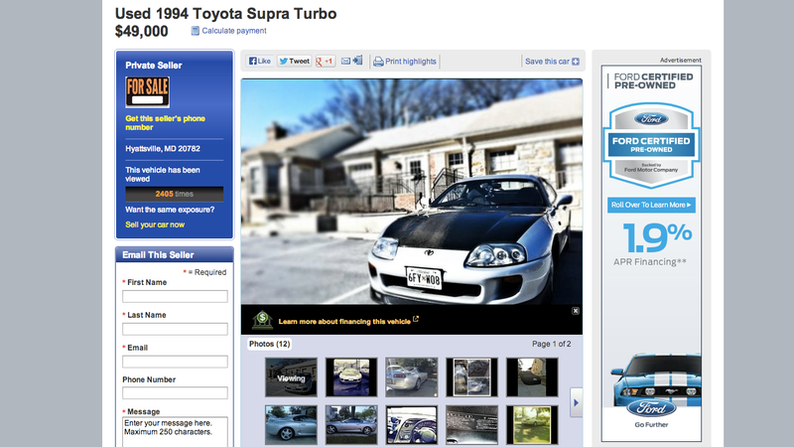Click the email envelope share icon
Image resolution: width=794 pixels, height=447 pixels.
pos(345,62)
